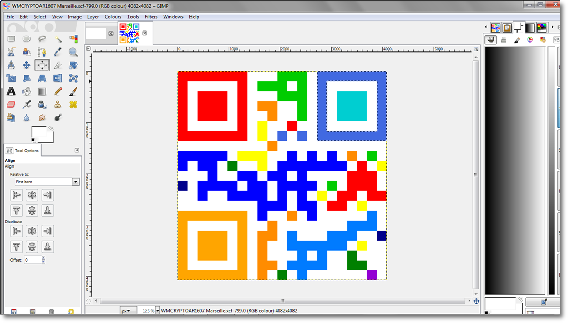
Task: Align left edge of target
Action: (x=16, y=195)
